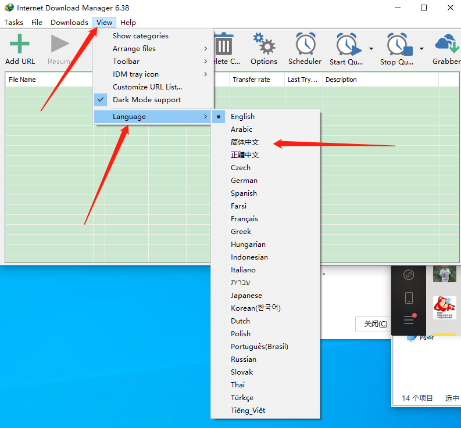The height and width of the screenshot is (428, 461).
Task: Open the Downloads menu
Action: coord(69,23)
